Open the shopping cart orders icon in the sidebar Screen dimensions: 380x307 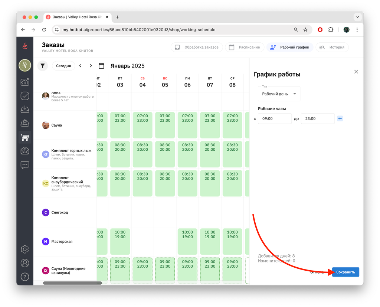pyautogui.click(x=25, y=137)
